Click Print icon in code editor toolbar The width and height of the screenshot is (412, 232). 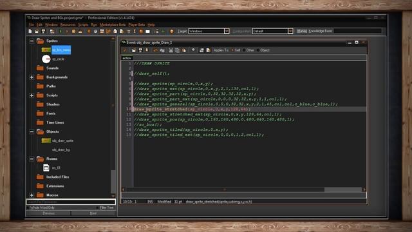147,50
